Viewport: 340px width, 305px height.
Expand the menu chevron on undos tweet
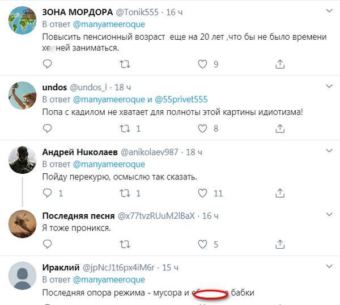tap(328, 86)
